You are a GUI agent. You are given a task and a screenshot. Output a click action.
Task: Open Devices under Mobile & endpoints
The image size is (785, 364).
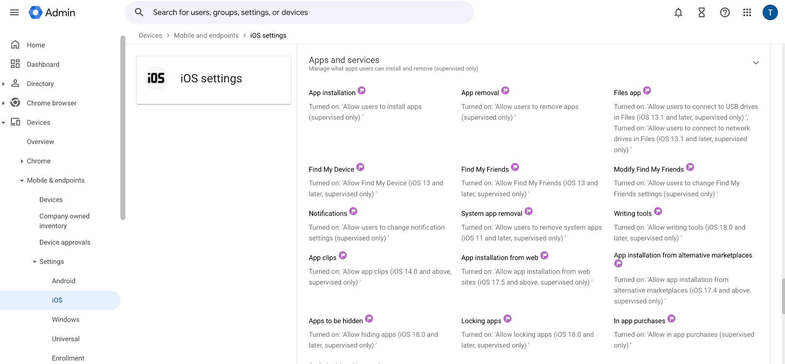click(51, 200)
